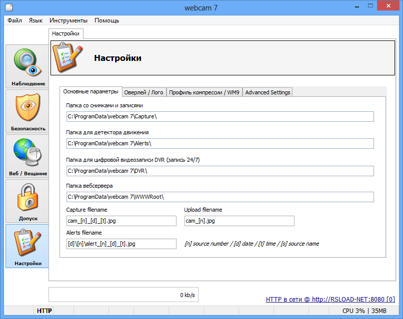The width and height of the screenshot is (403, 319).
Task: Switch to Основные параметры tab
Action: pos(90,92)
